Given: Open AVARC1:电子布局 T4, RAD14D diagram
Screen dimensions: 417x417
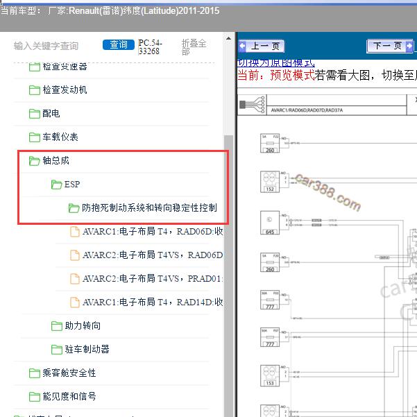Looking at the screenshot, I should (153, 302).
